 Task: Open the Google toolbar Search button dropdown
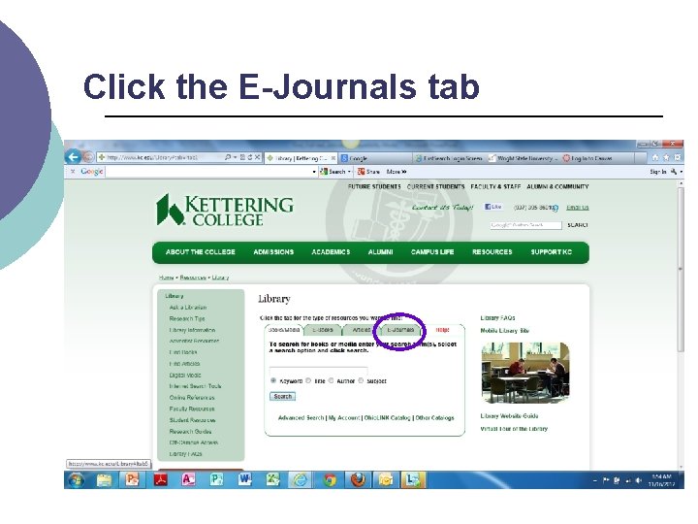pos(349,172)
